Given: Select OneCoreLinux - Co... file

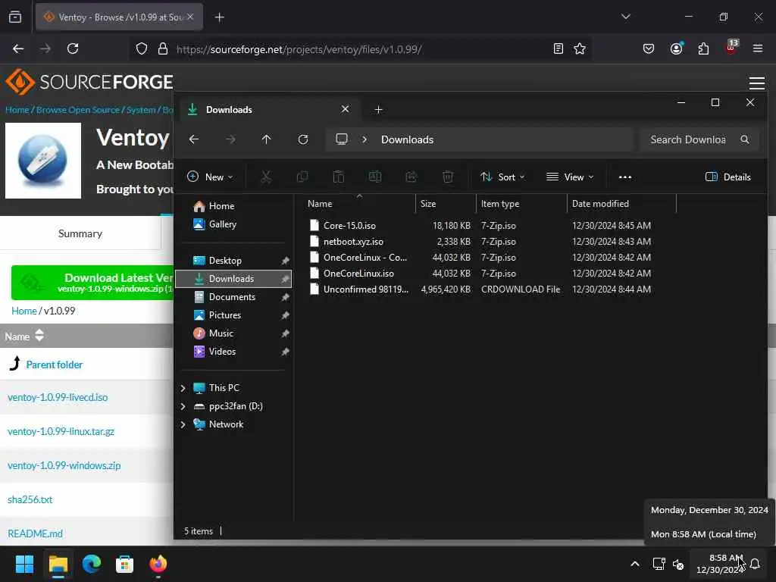Looking at the screenshot, I should click(365, 258).
